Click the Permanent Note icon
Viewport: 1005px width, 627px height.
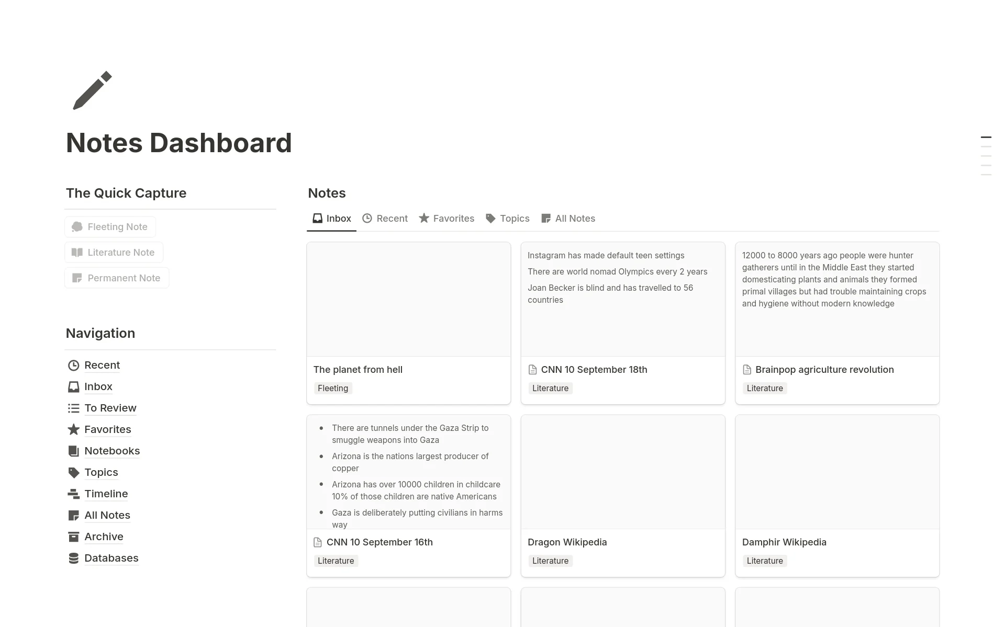click(76, 277)
